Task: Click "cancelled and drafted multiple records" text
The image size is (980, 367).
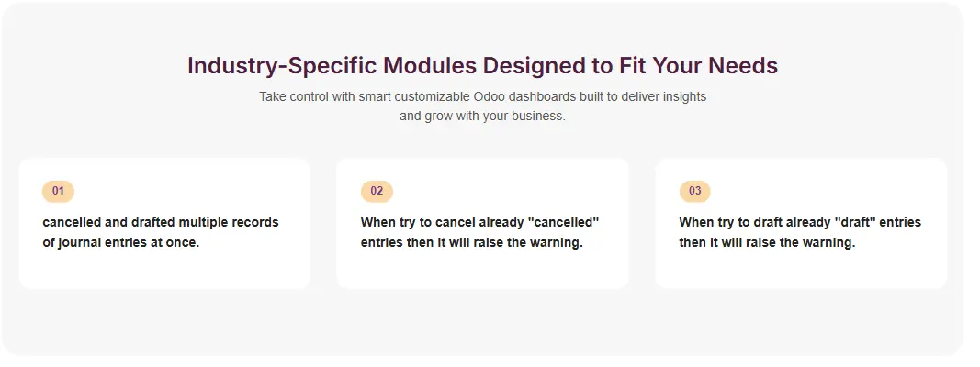Action: pyautogui.click(x=160, y=222)
